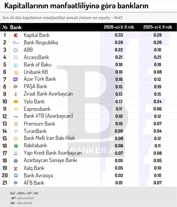Click AFB Bank's 2026 value 0.01
The width and height of the screenshot is (177, 207).
119,183
